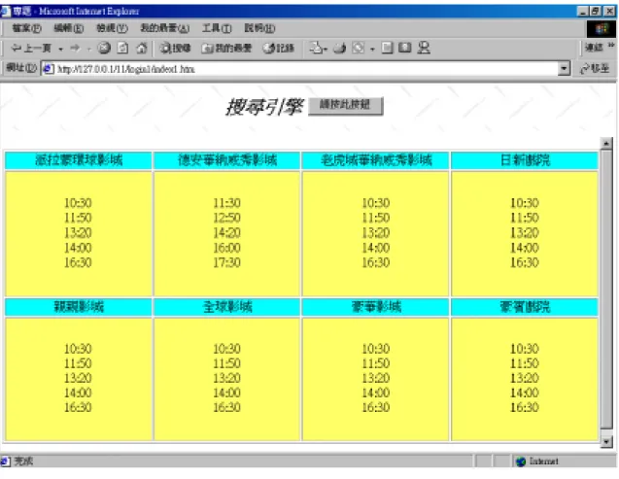Open the 檔案(F) File menu
Image resolution: width=619 pixels, height=479 pixels.
[26, 28]
